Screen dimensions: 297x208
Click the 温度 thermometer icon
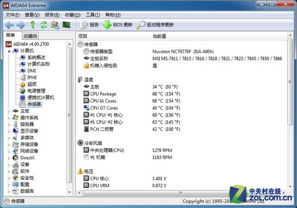[x=80, y=79]
